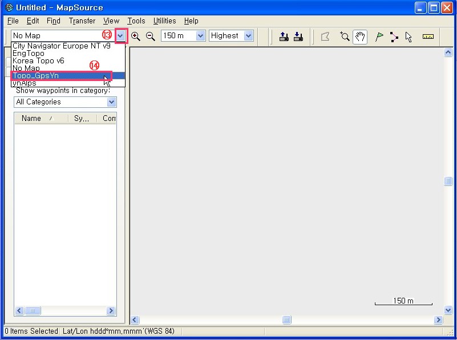Select the Hand pan tool
Screen dimensions: 457x340
coord(359,37)
